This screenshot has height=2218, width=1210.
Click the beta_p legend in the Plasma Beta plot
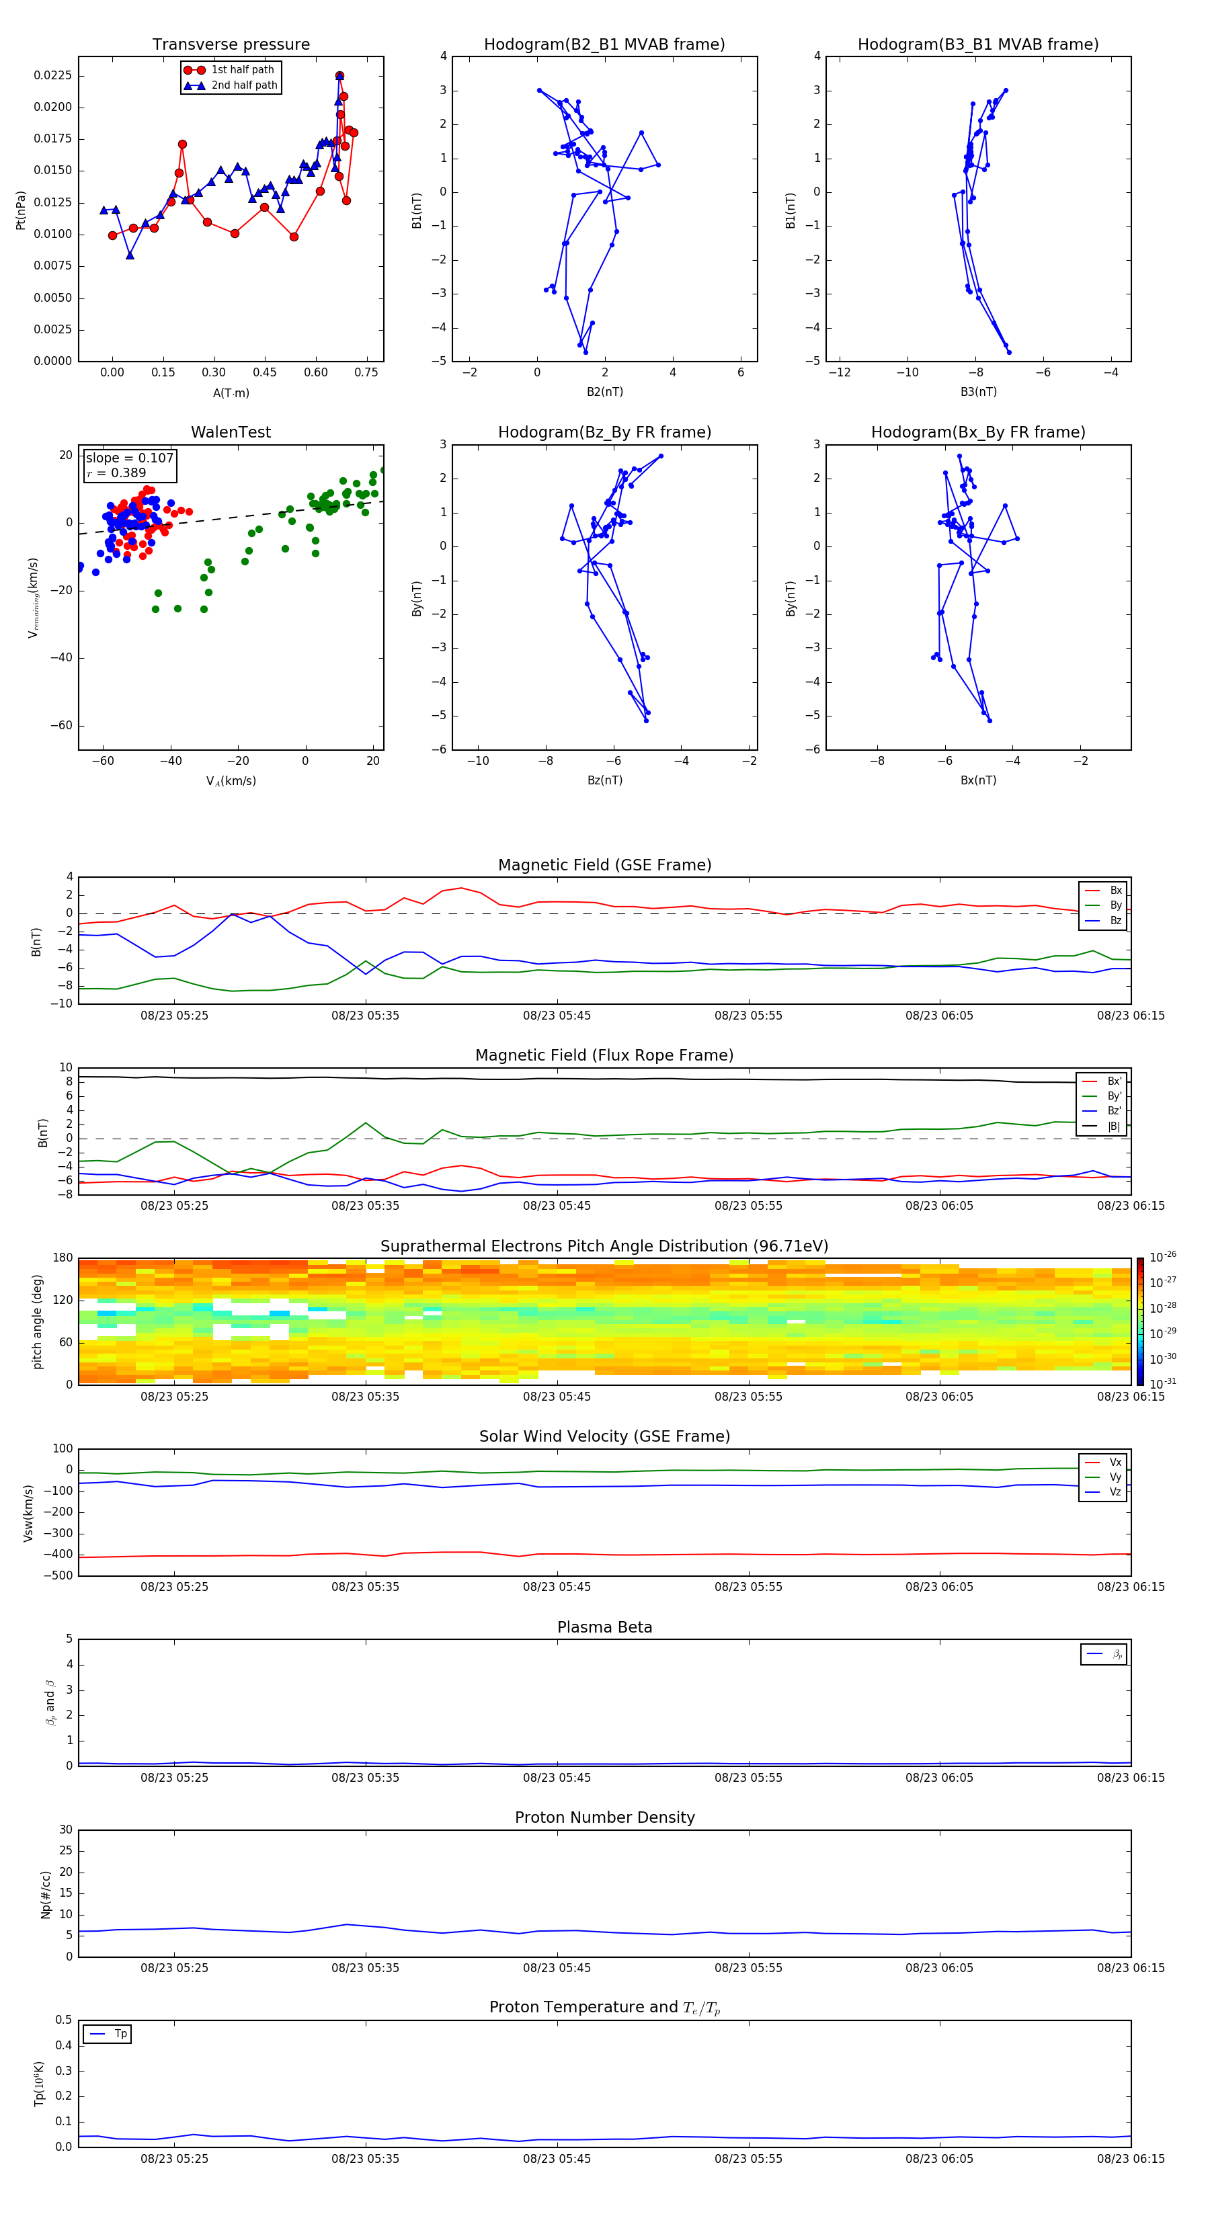pos(1104,1654)
